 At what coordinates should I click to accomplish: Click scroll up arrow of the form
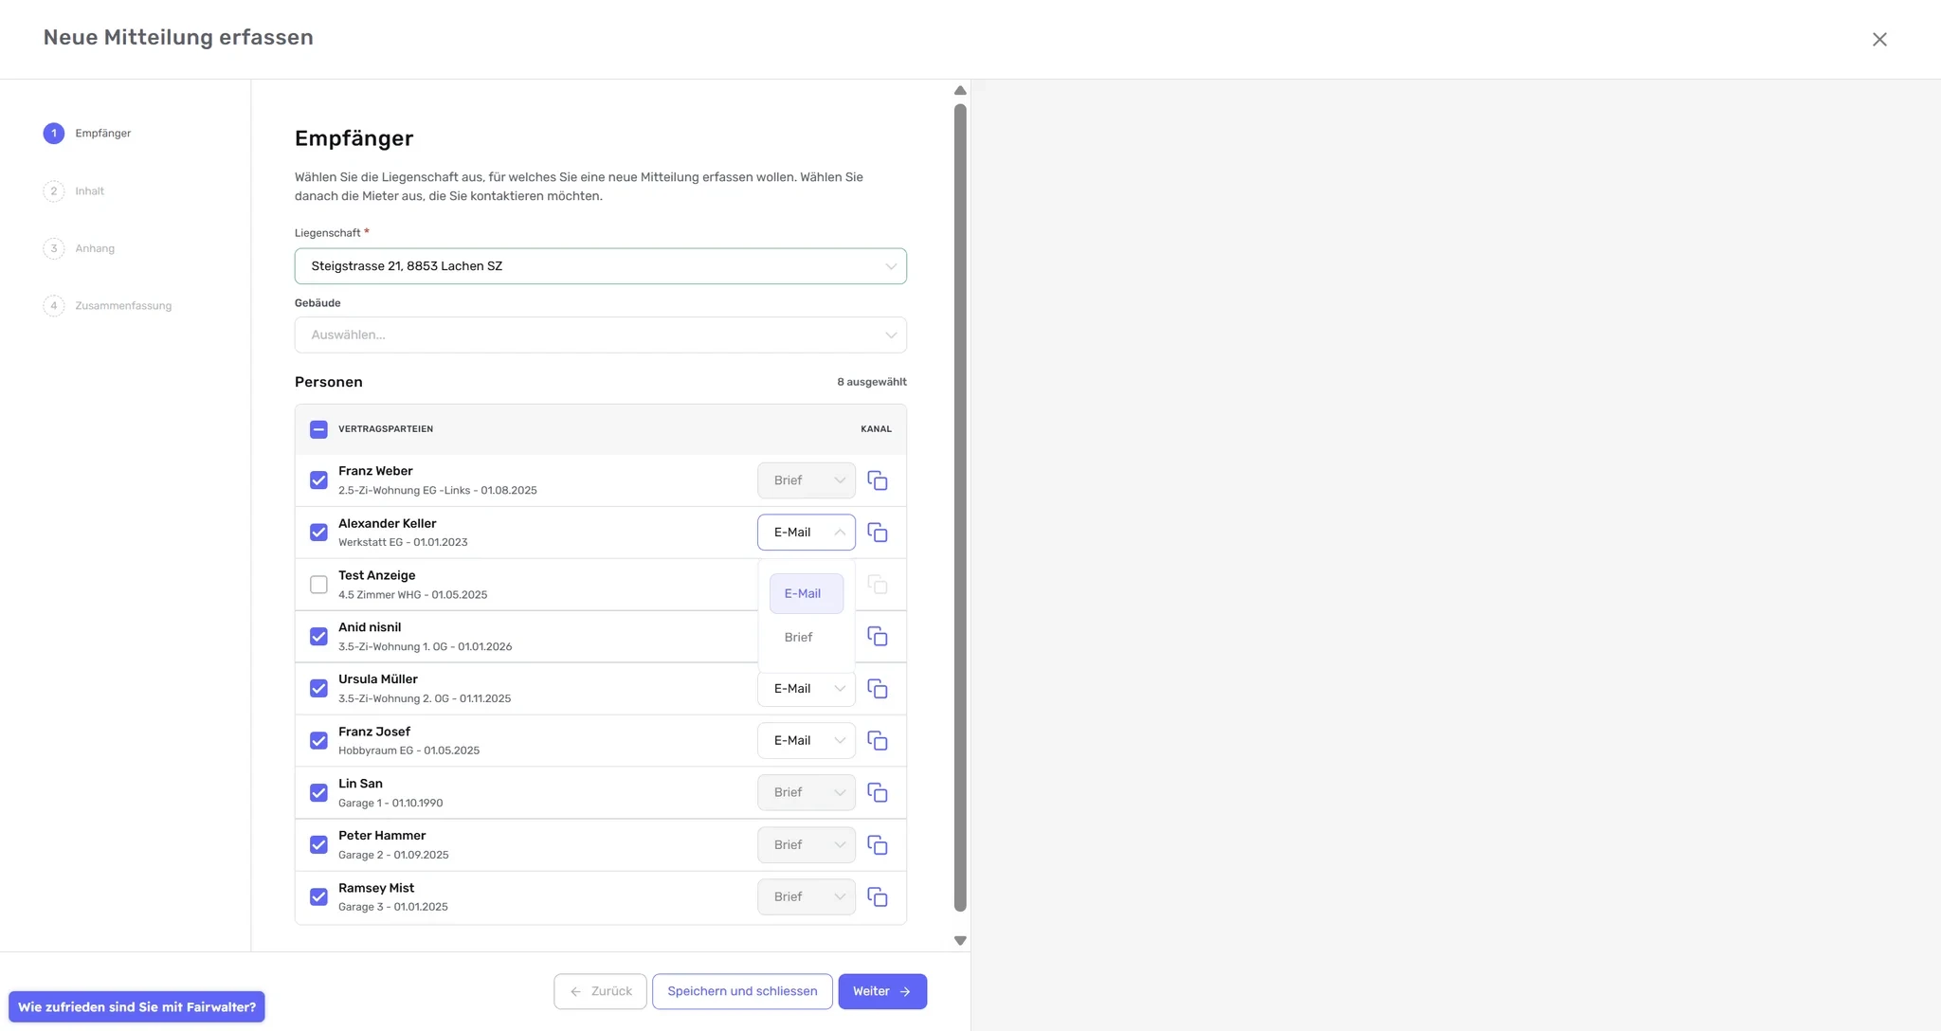(x=960, y=90)
